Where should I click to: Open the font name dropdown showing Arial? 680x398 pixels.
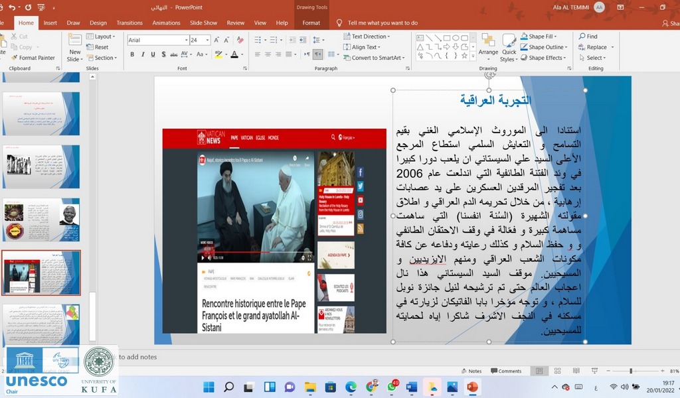point(158,40)
